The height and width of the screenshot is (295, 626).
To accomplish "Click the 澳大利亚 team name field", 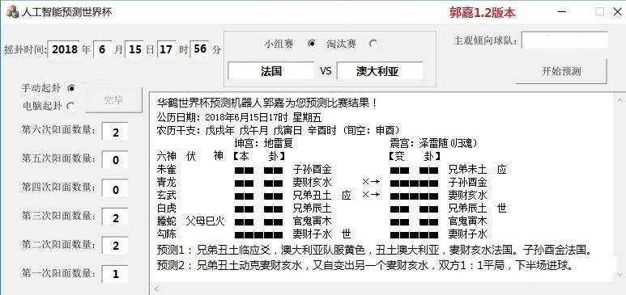I will coord(380,71).
